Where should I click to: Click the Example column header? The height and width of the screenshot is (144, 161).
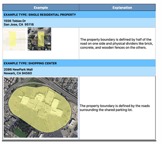41,7
